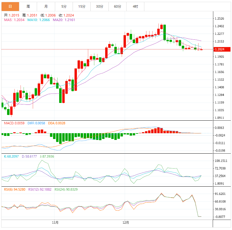This screenshot has height=230, width=232.
Task: Click the 1.1905 price axis label
Action: tap(219, 57)
